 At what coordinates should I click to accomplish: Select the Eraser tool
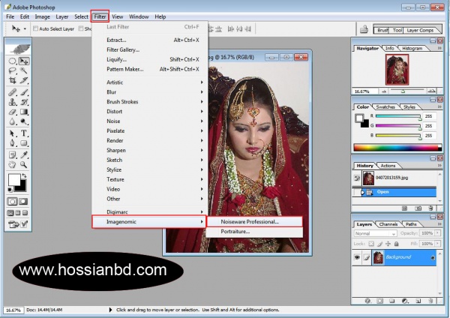[x=12, y=112]
